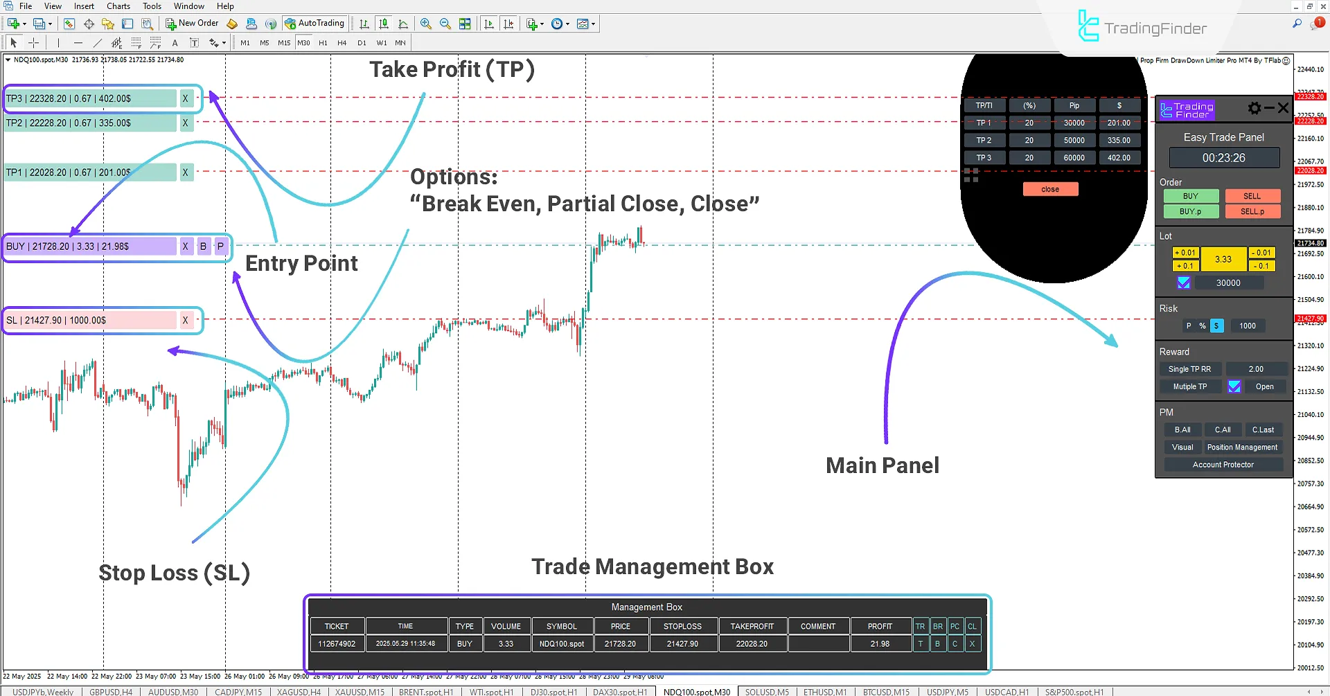
Task: Toggle the Lot pip checkbox
Action: tap(1184, 283)
